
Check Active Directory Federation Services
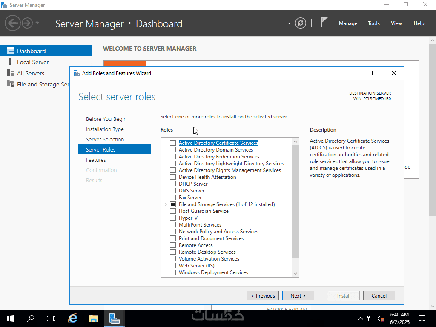pos(173,157)
